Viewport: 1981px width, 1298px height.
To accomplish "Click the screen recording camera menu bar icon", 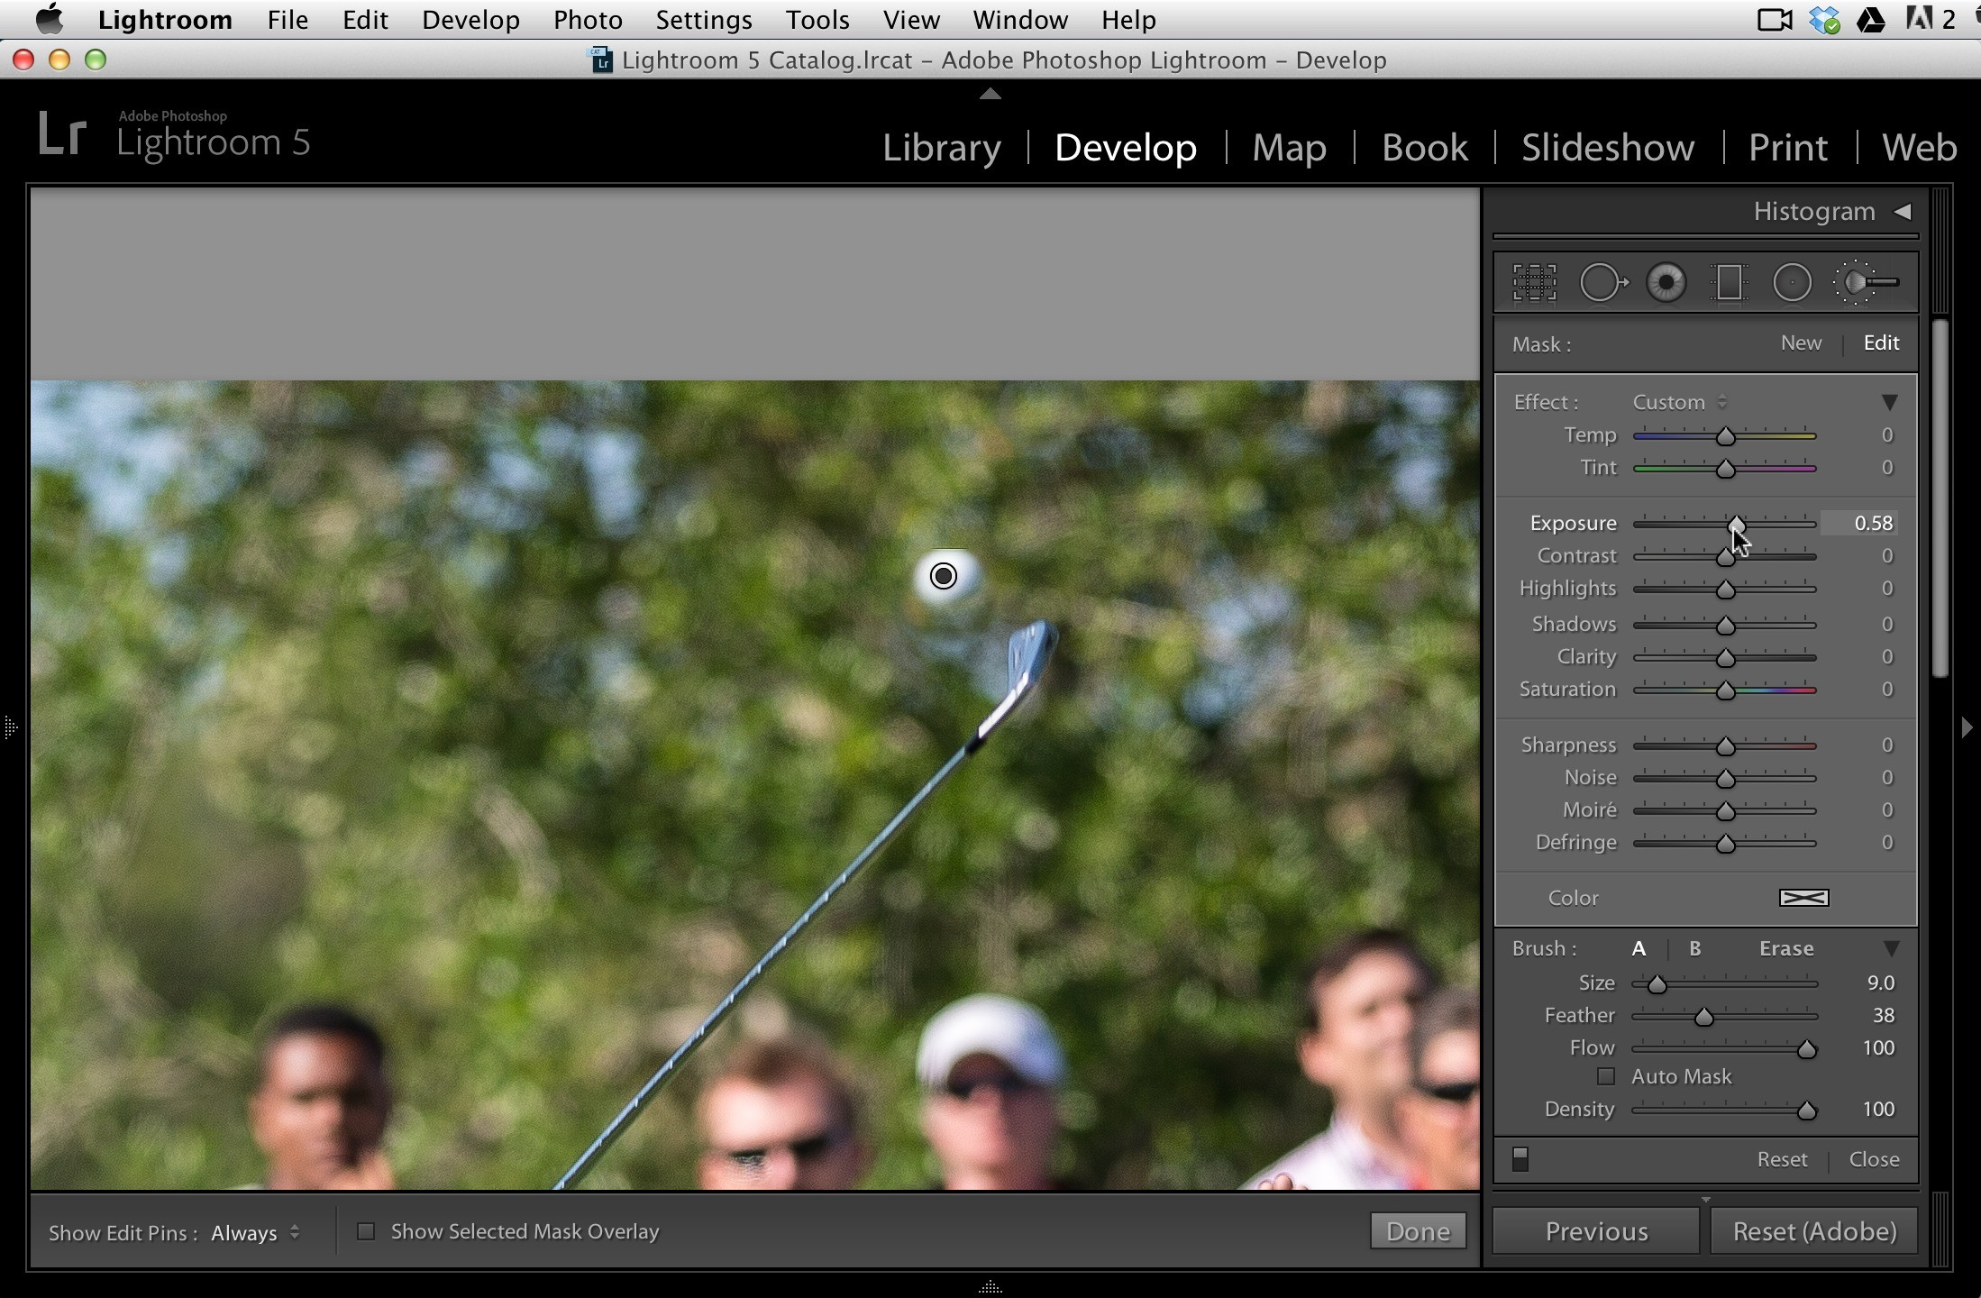I will 1774,19.
